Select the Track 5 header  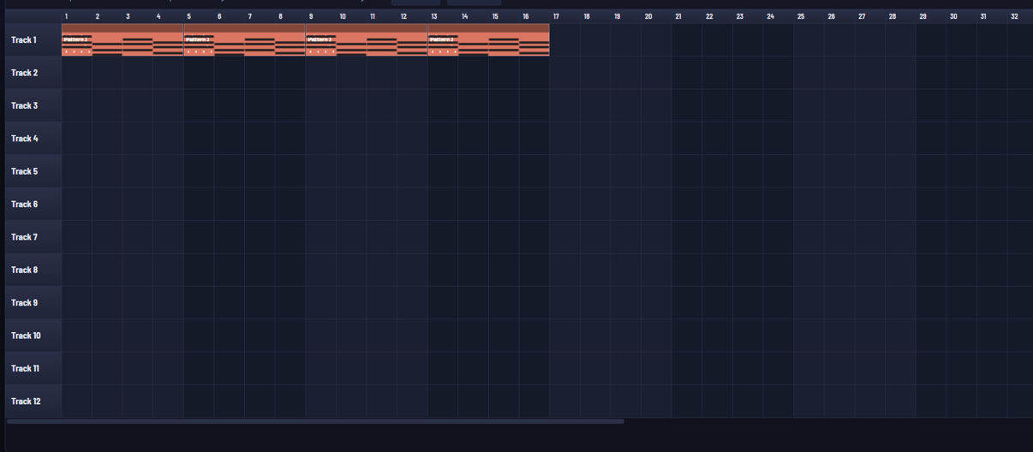pos(33,171)
